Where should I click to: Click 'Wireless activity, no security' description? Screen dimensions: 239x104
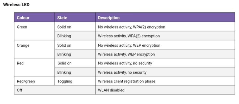pyautogui.click(x=122, y=72)
